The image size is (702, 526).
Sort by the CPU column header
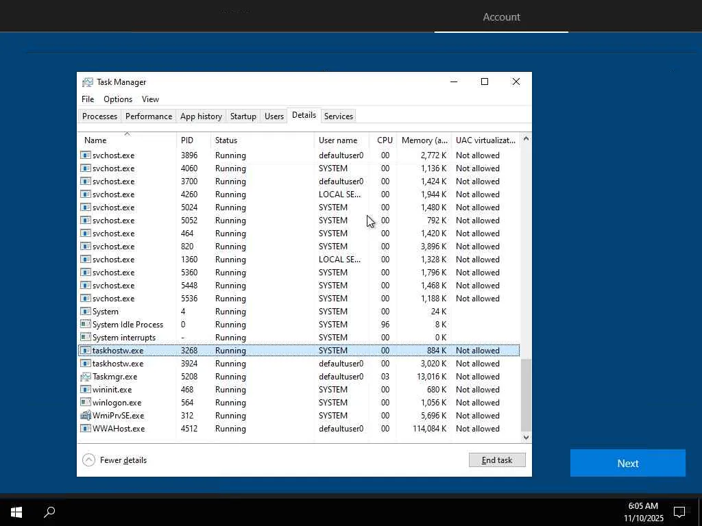click(x=383, y=140)
